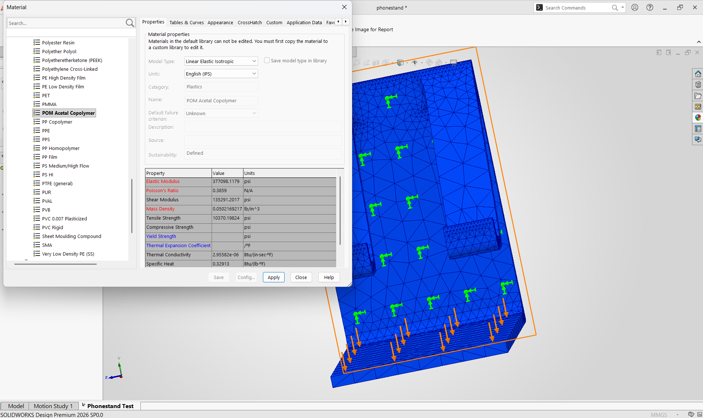This screenshot has height=418, width=703.
Task: Click the Section View icon in viewport toolbar
Action: point(376,63)
